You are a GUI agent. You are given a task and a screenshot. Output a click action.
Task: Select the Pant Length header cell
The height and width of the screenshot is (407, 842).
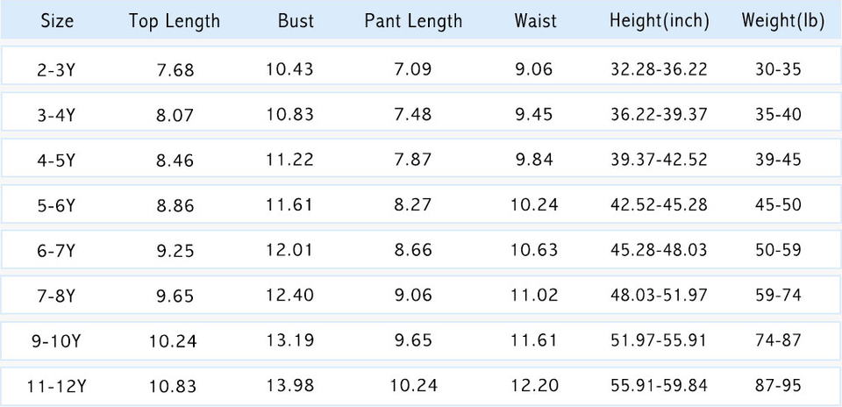click(413, 21)
